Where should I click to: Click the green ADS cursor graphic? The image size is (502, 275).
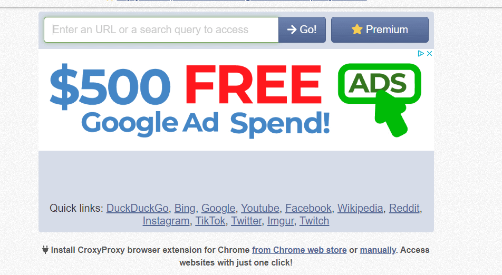tap(380, 100)
